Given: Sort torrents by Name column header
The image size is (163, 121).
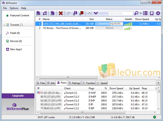Looking at the screenshot, I should click(62, 19).
